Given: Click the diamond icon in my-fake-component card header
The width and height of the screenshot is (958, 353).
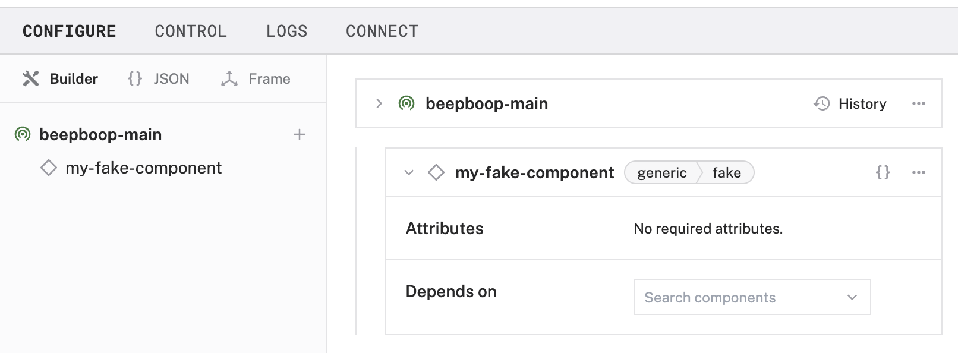Looking at the screenshot, I should [436, 173].
